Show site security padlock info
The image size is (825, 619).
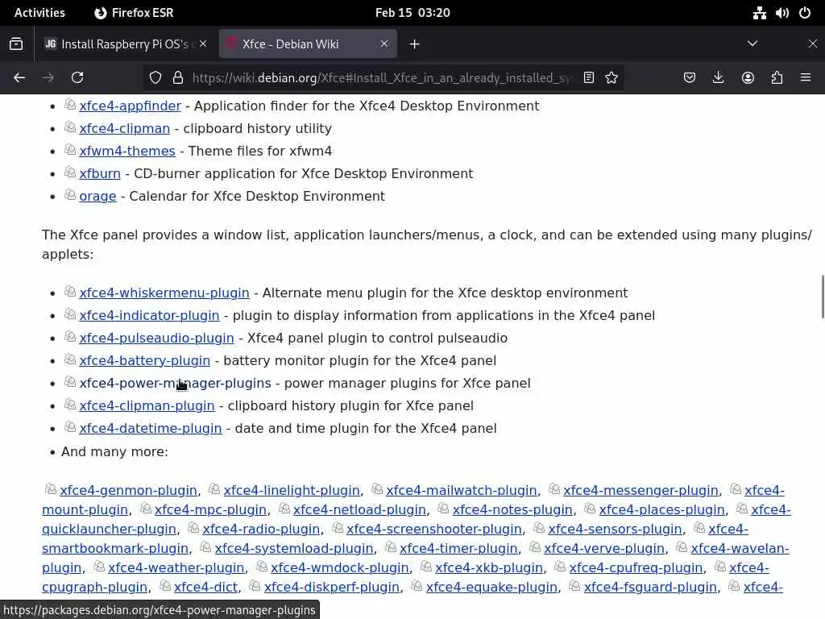tap(178, 78)
